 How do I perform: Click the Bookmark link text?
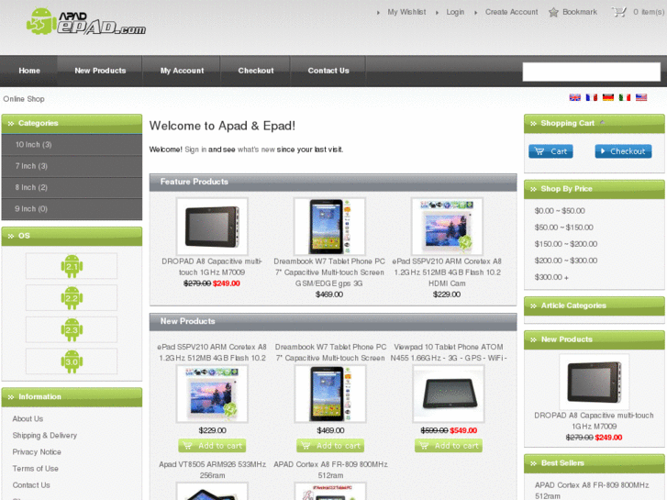tap(580, 12)
